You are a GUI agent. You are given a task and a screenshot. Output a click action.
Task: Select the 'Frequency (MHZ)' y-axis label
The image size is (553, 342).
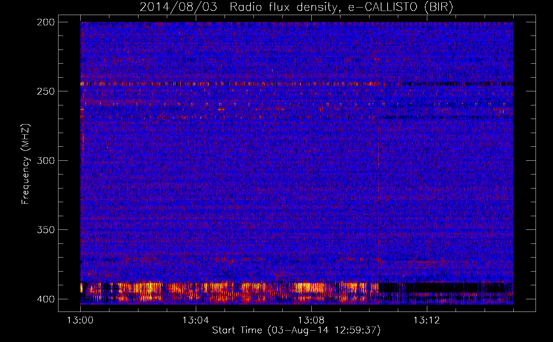26,163
